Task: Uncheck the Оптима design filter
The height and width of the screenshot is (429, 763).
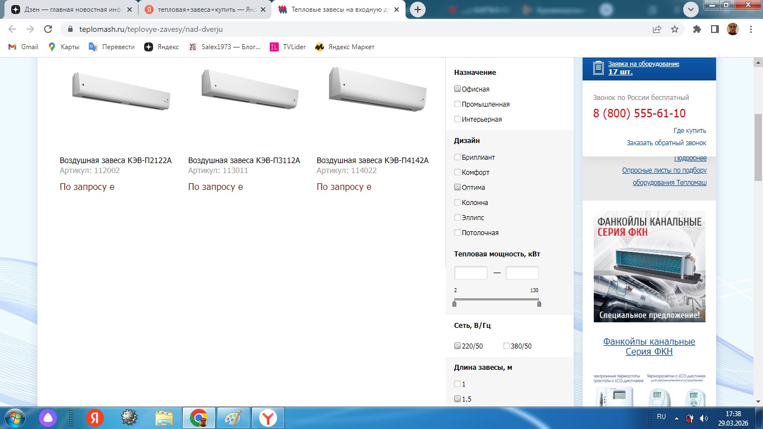Action: (457, 187)
